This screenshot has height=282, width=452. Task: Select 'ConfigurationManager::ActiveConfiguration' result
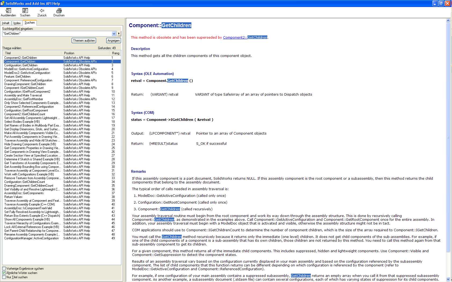pos(62,238)
